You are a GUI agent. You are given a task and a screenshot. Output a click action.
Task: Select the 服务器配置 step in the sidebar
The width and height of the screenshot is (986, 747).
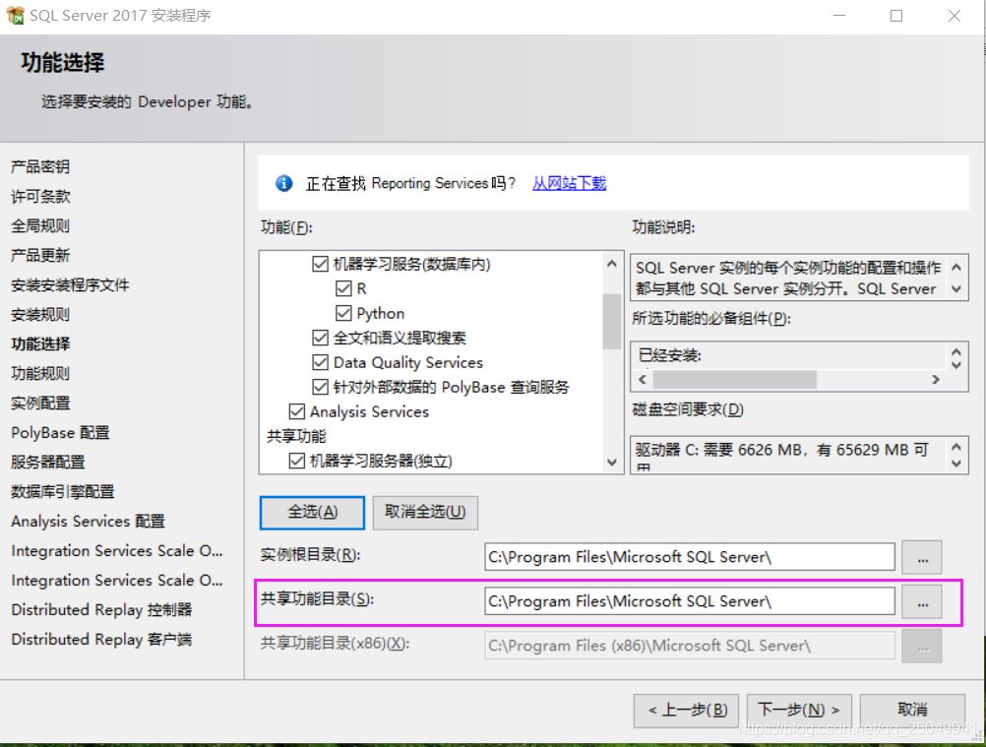[47, 462]
